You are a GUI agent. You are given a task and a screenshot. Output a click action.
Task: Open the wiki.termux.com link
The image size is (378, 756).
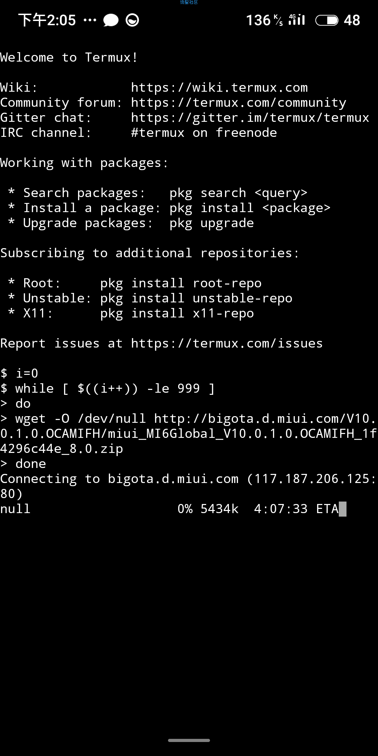(219, 87)
